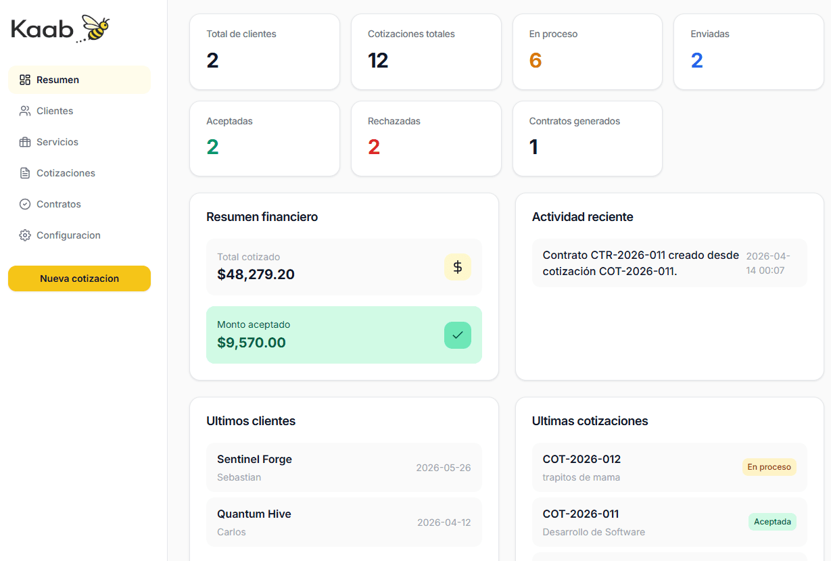The image size is (831, 561).
Task: Click the Configuracion gear icon
Action: coord(25,235)
